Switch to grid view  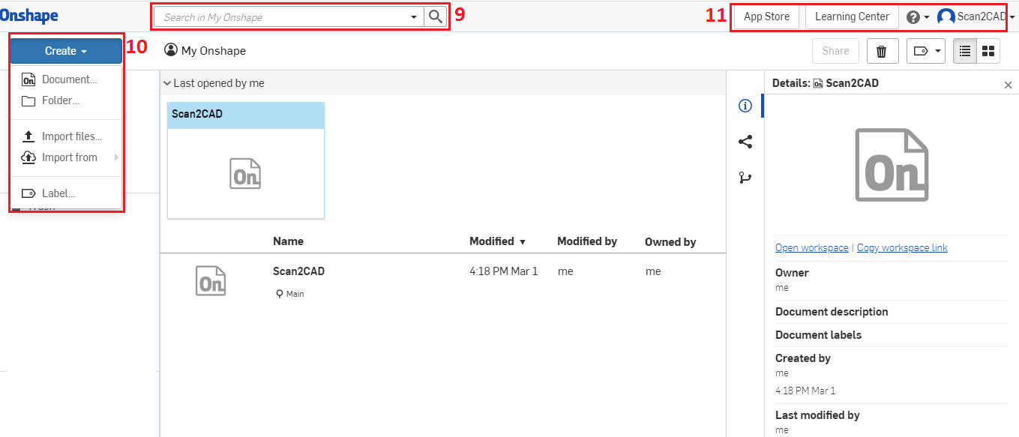[x=988, y=51]
